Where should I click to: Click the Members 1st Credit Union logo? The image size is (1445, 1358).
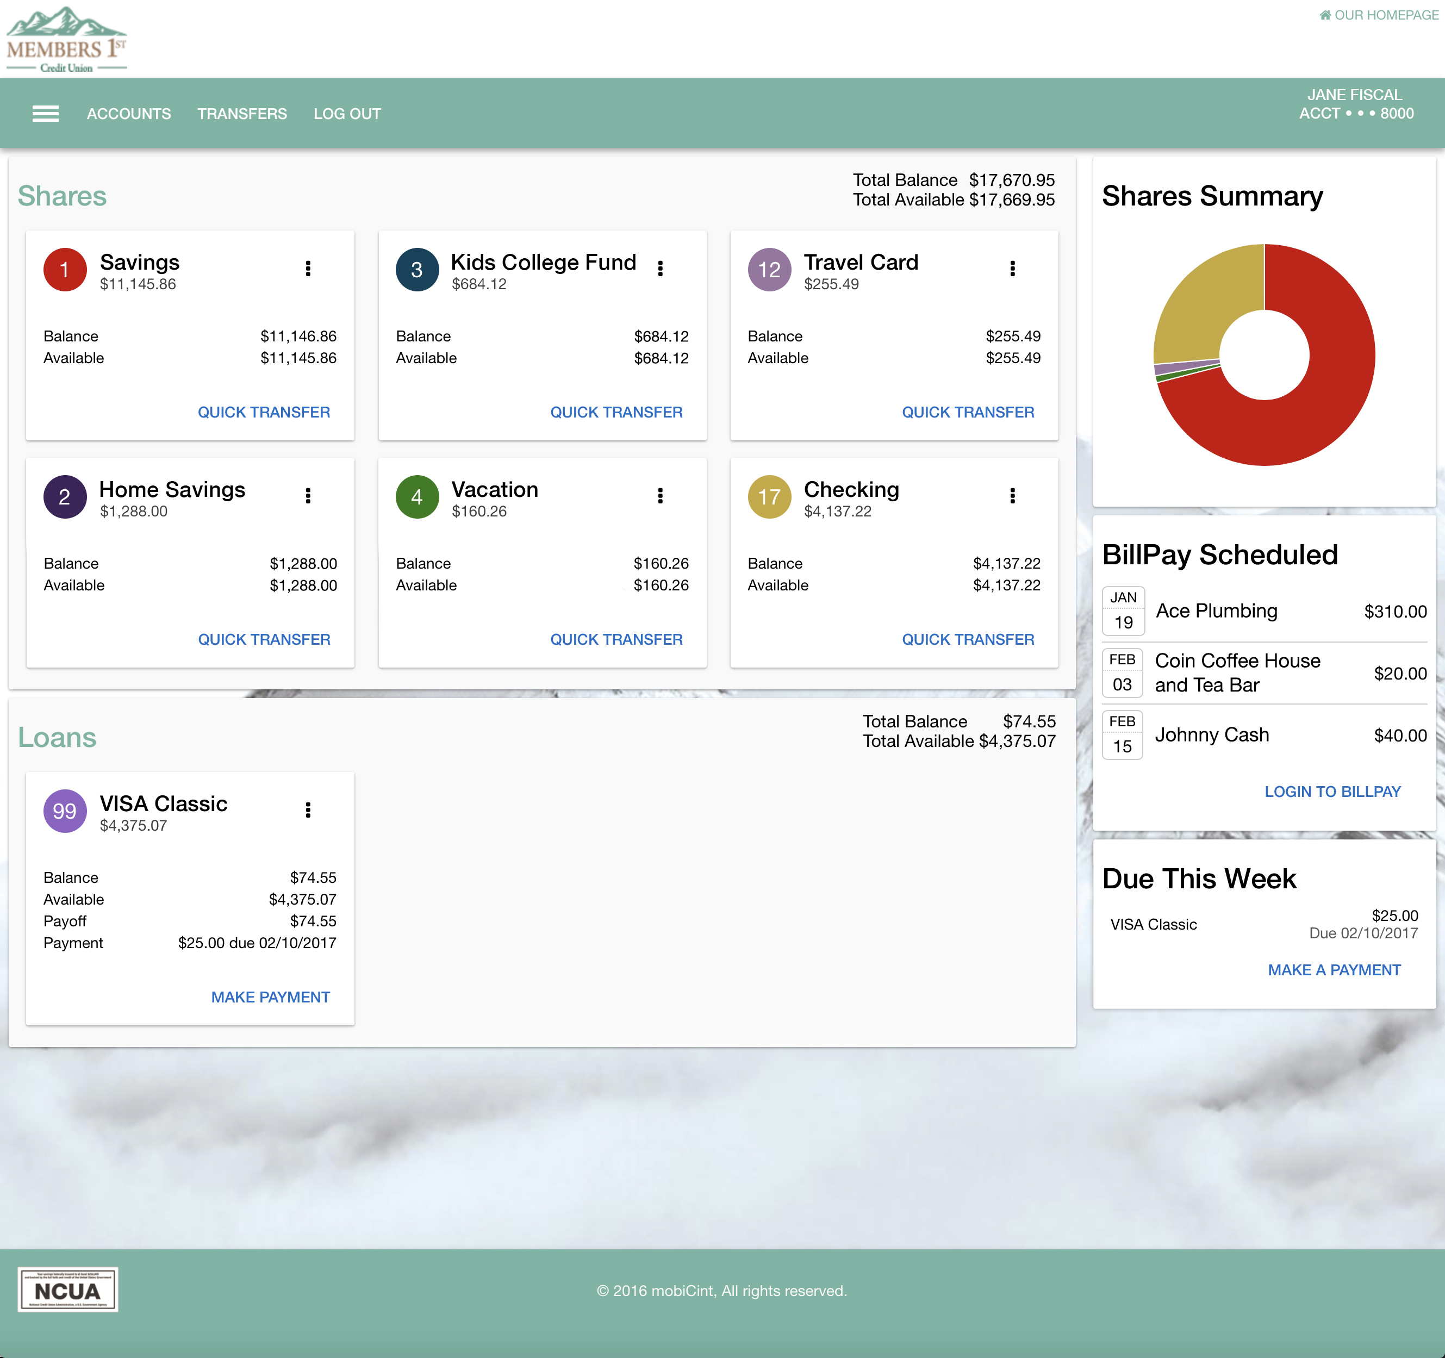(x=67, y=40)
